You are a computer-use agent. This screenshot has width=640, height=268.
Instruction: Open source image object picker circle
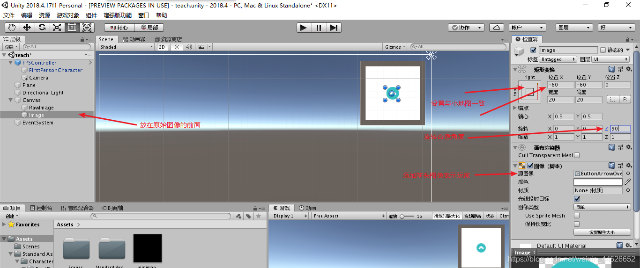tap(628, 174)
